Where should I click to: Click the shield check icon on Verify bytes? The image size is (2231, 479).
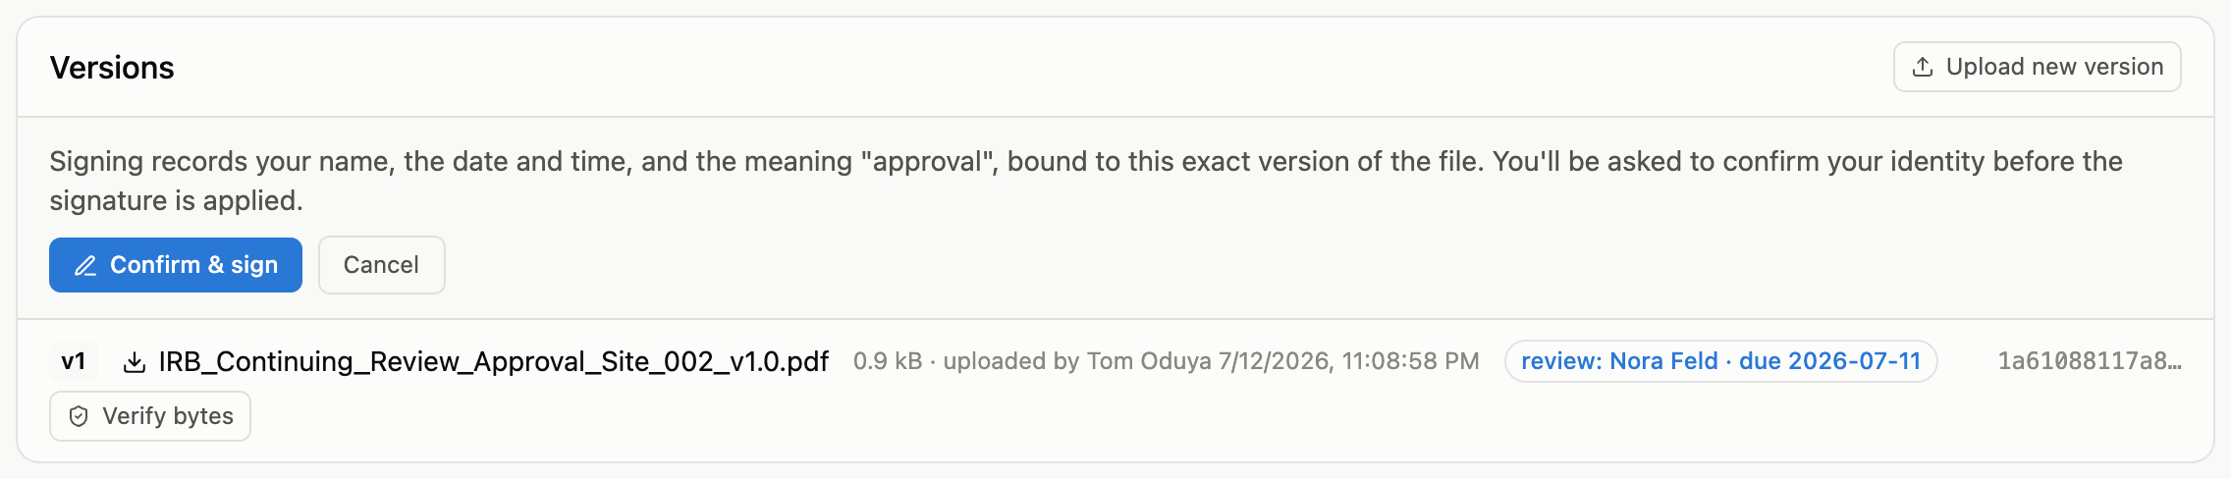[x=79, y=416]
